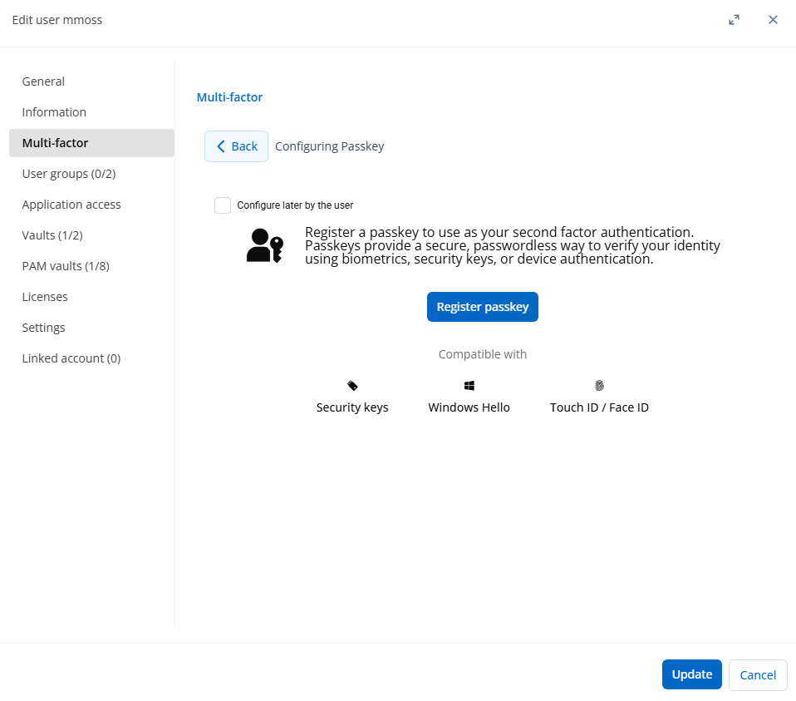Click the Windows Hello logo icon
Viewport: 796px width, 701px height.
point(469,386)
